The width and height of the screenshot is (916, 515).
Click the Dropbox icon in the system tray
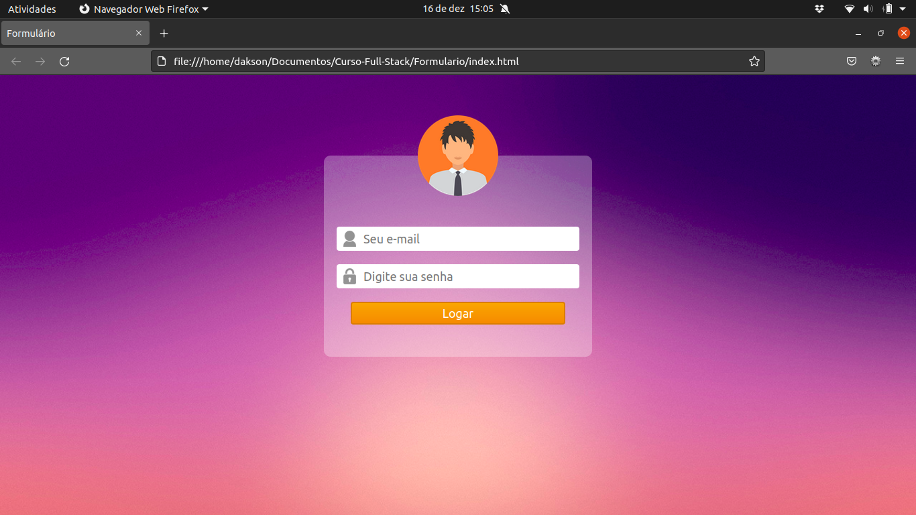coord(819,9)
